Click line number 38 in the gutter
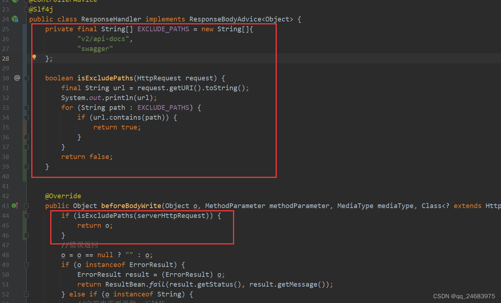Screen dimensions: 501x303 tap(5, 157)
